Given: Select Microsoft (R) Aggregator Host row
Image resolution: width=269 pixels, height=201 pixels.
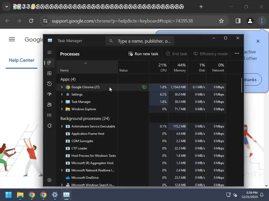Looking at the screenshot, I should [x=141, y=163].
